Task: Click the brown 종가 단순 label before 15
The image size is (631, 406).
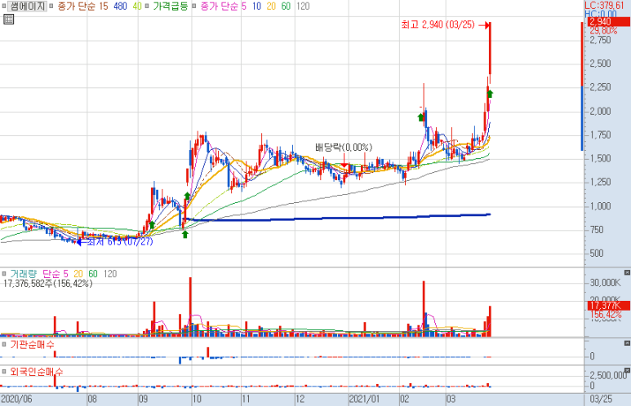Action: pyautogui.click(x=77, y=6)
